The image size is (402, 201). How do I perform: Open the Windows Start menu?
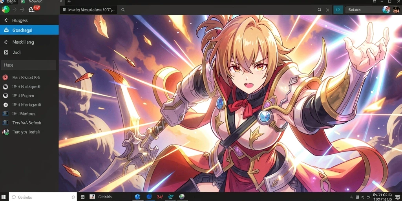tap(4, 197)
